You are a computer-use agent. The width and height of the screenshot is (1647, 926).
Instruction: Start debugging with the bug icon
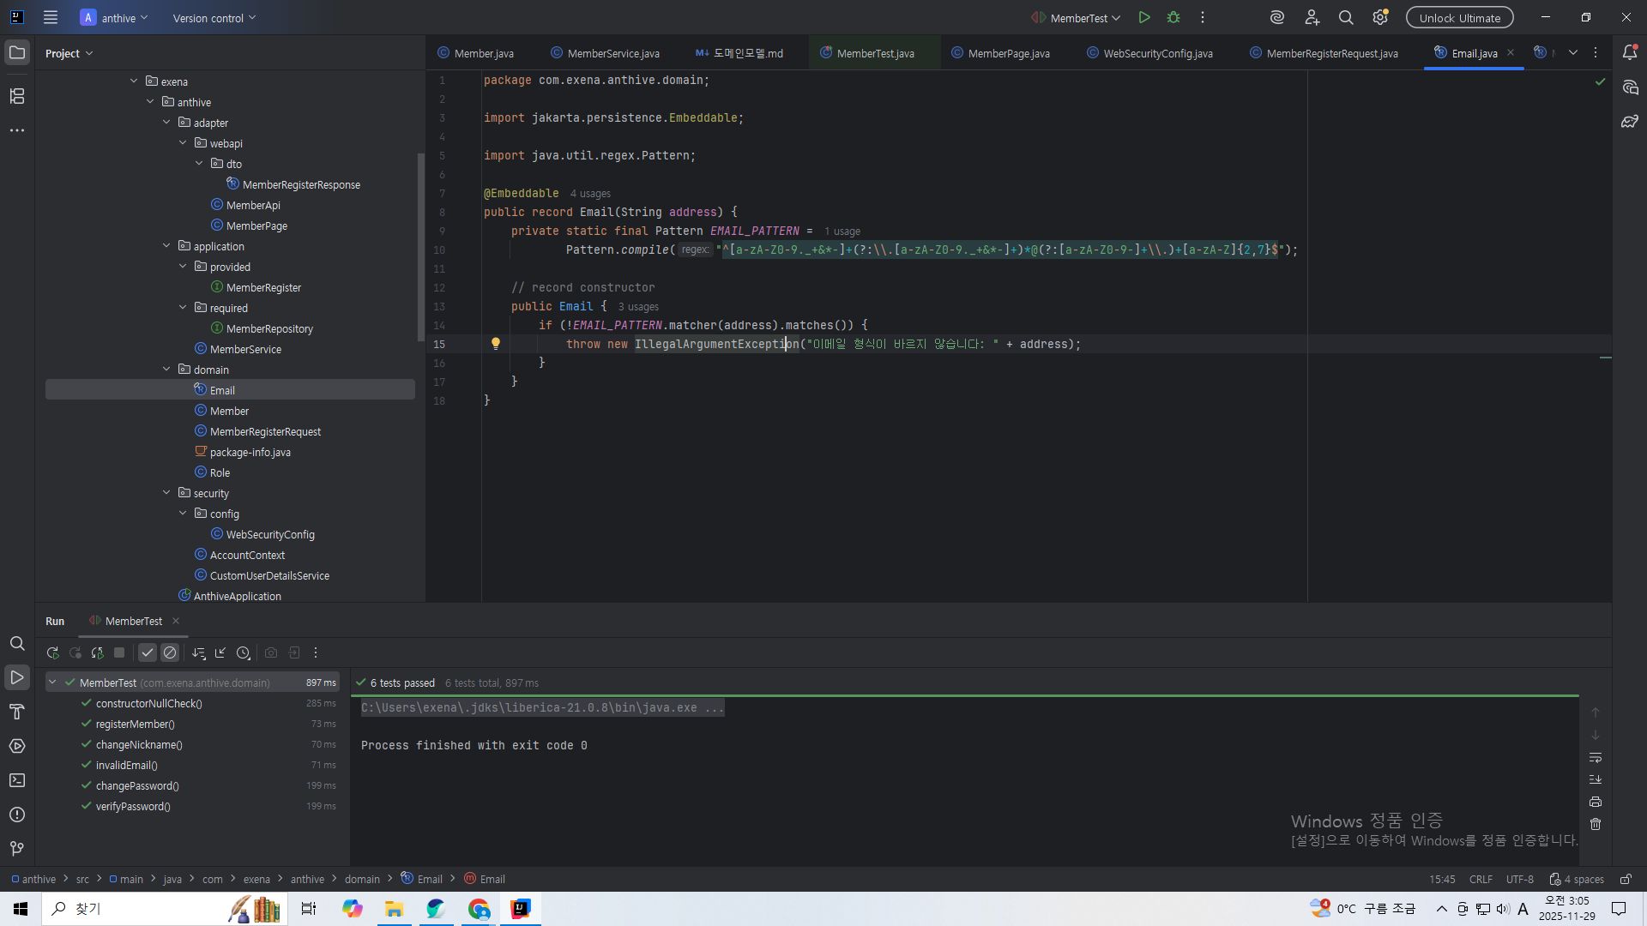coord(1173,18)
